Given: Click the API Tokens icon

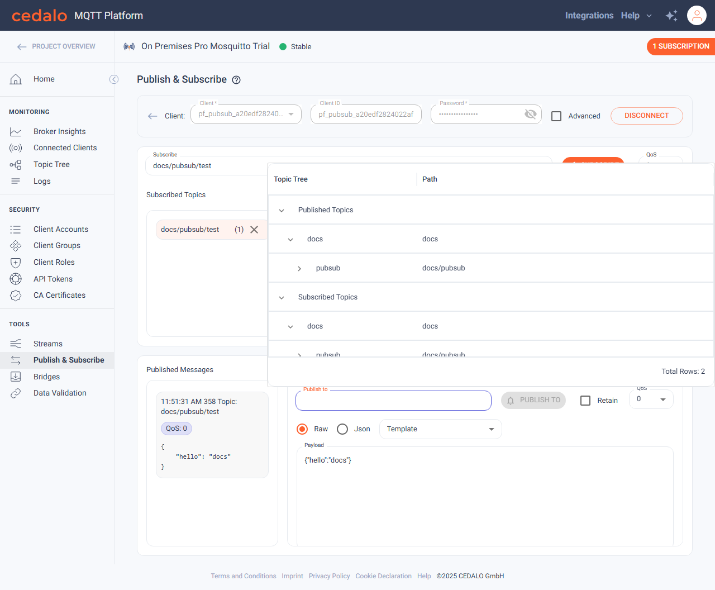Looking at the screenshot, I should [16, 279].
